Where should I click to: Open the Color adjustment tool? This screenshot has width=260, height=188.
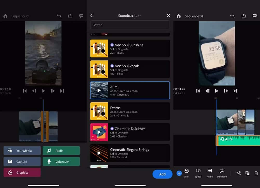(187, 173)
